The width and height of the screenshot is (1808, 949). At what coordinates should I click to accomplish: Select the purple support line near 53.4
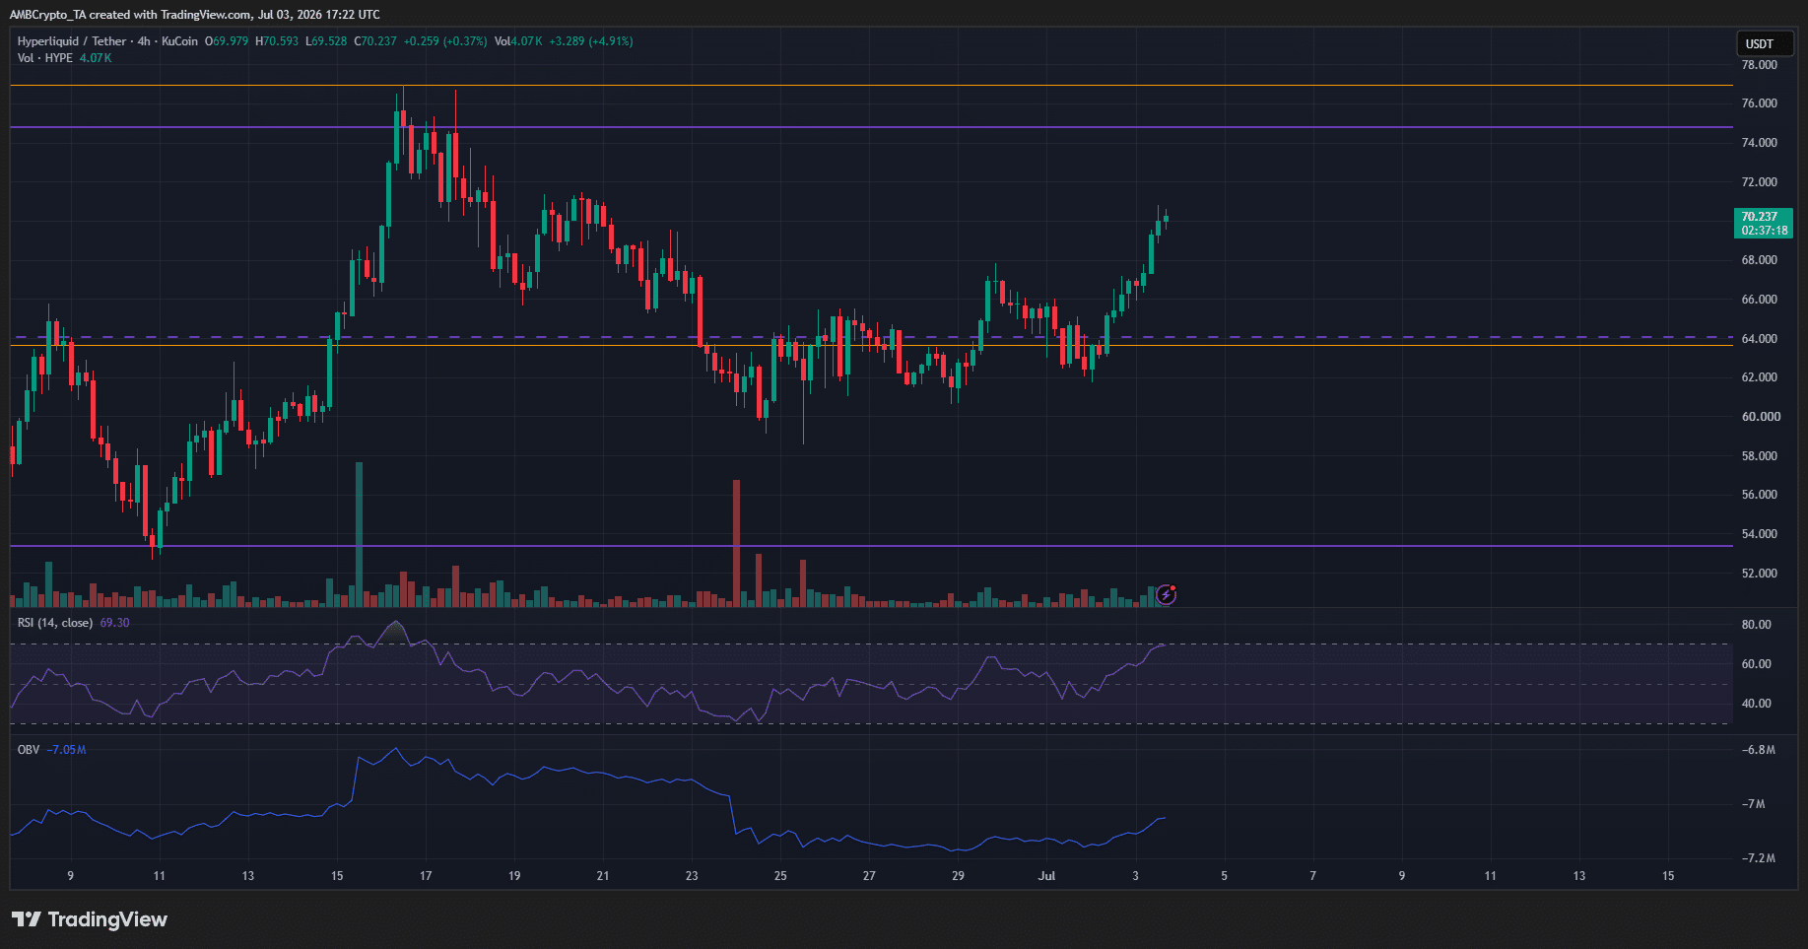coord(871,546)
